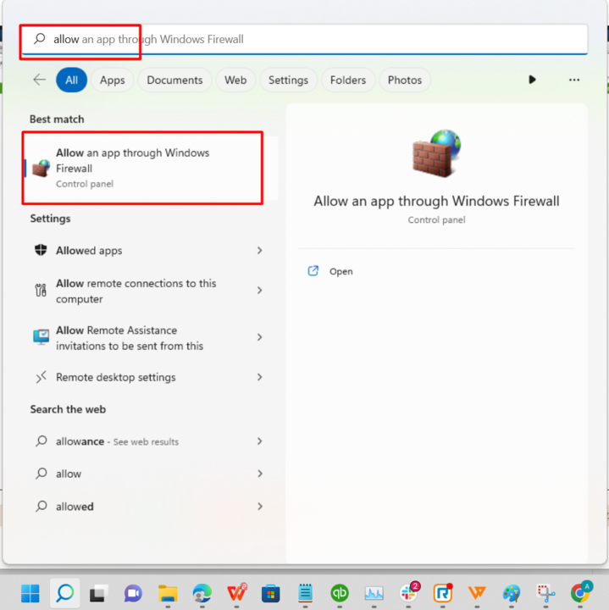
Task: Switch to the Documents filter
Action: click(174, 80)
